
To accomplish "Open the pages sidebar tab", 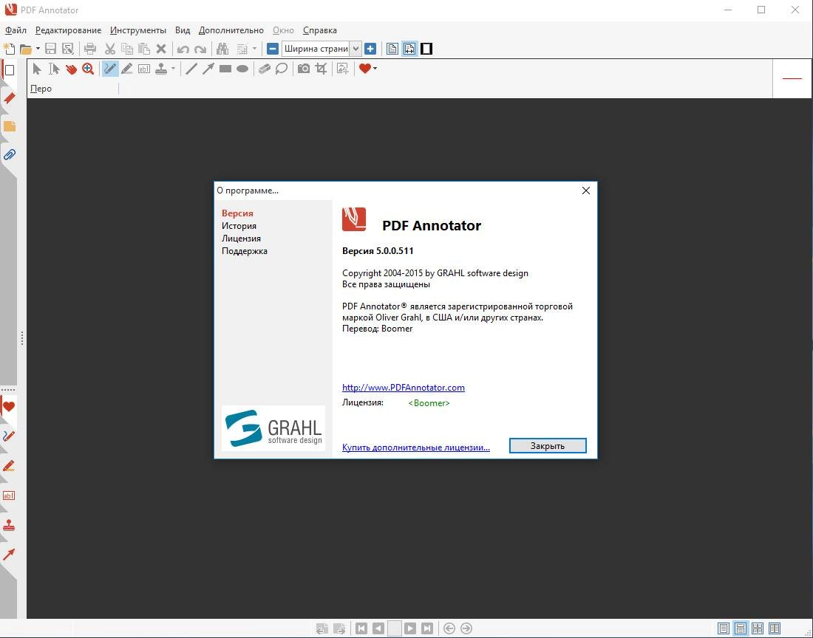I will pos(9,70).
